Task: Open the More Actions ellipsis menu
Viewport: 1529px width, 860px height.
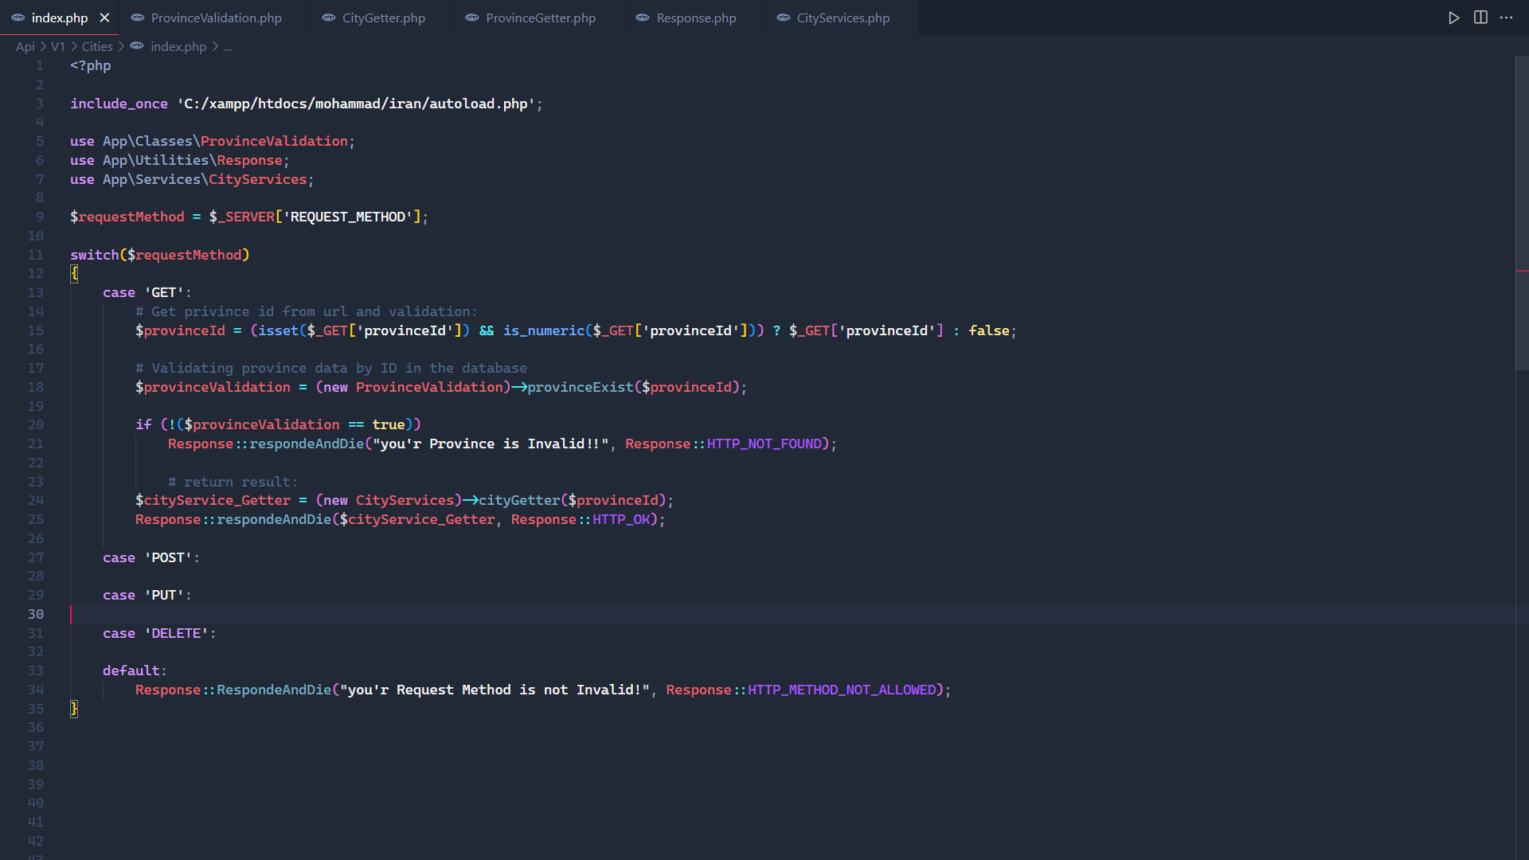Action: click(1506, 18)
